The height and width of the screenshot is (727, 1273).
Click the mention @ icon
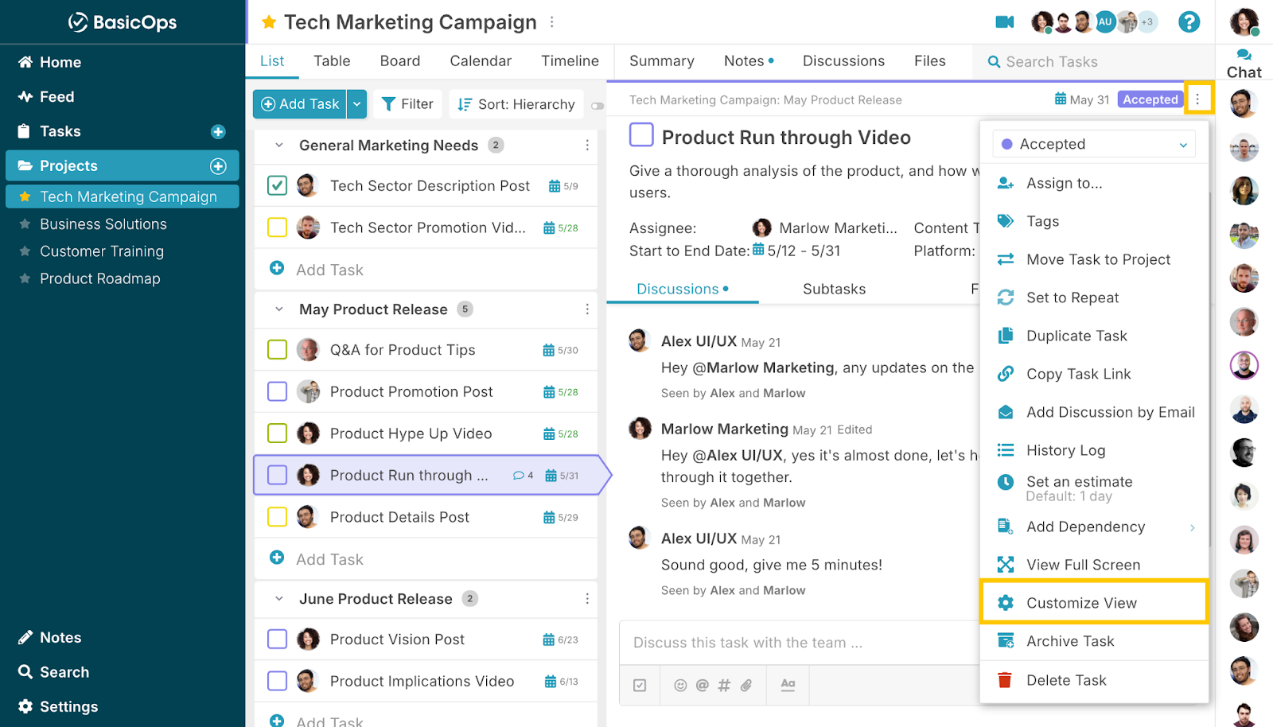pyautogui.click(x=702, y=685)
